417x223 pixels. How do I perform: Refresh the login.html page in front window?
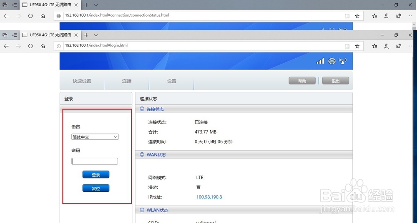(x=30, y=46)
